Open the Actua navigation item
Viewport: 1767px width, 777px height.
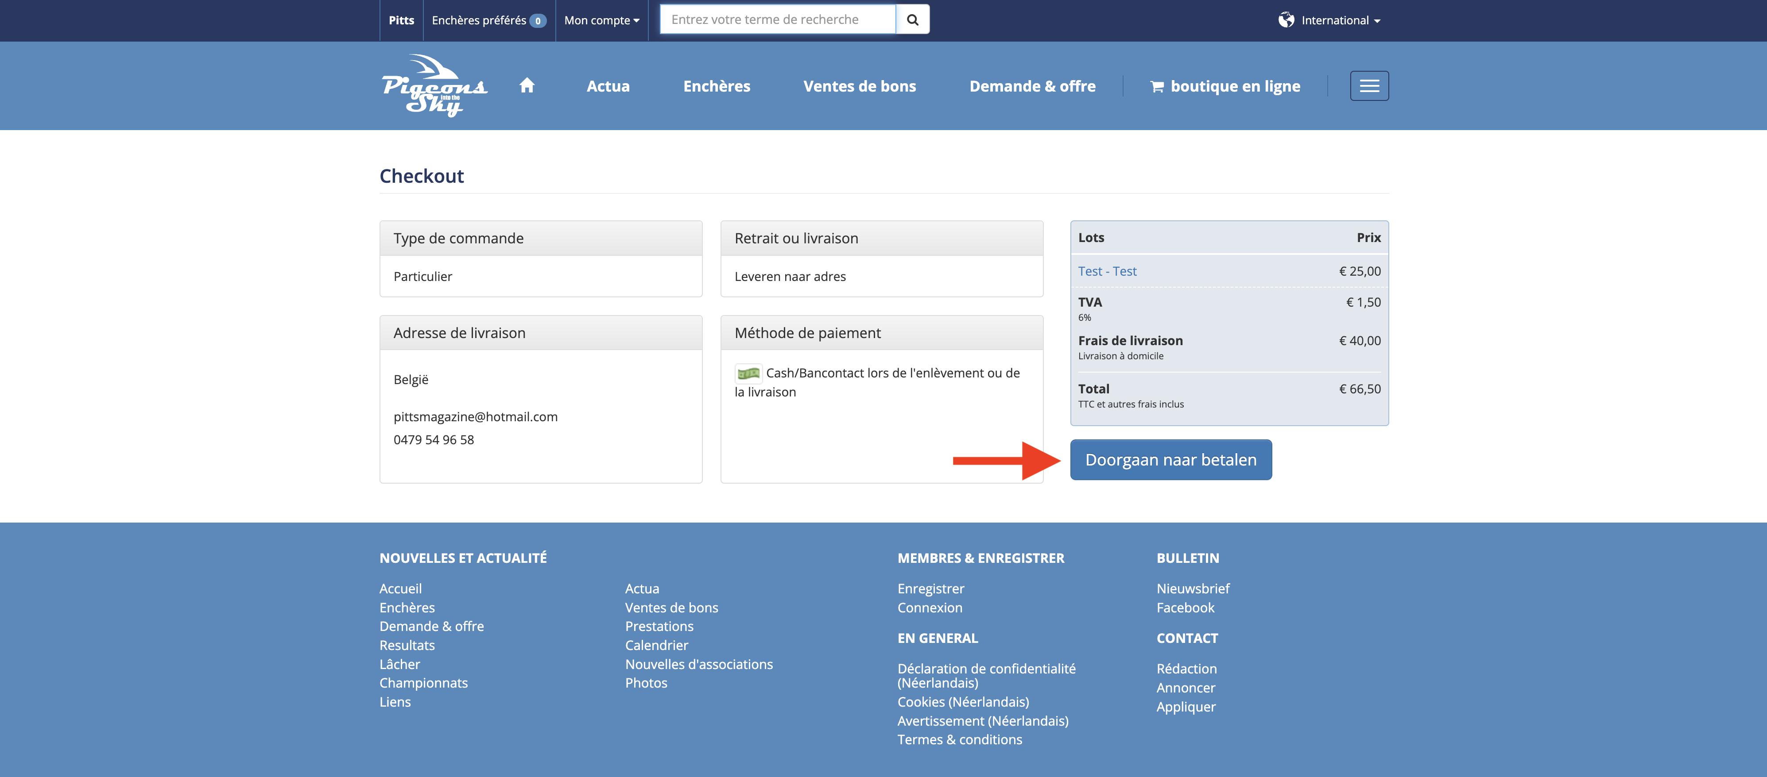click(608, 86)
